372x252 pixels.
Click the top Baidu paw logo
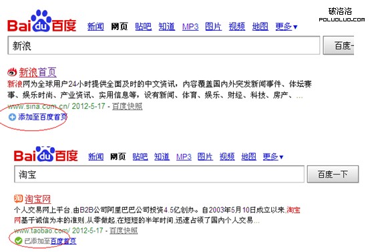42,21
